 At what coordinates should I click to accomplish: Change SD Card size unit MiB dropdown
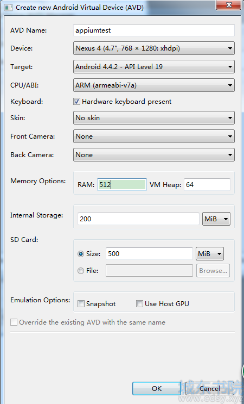tap(210, 254)
